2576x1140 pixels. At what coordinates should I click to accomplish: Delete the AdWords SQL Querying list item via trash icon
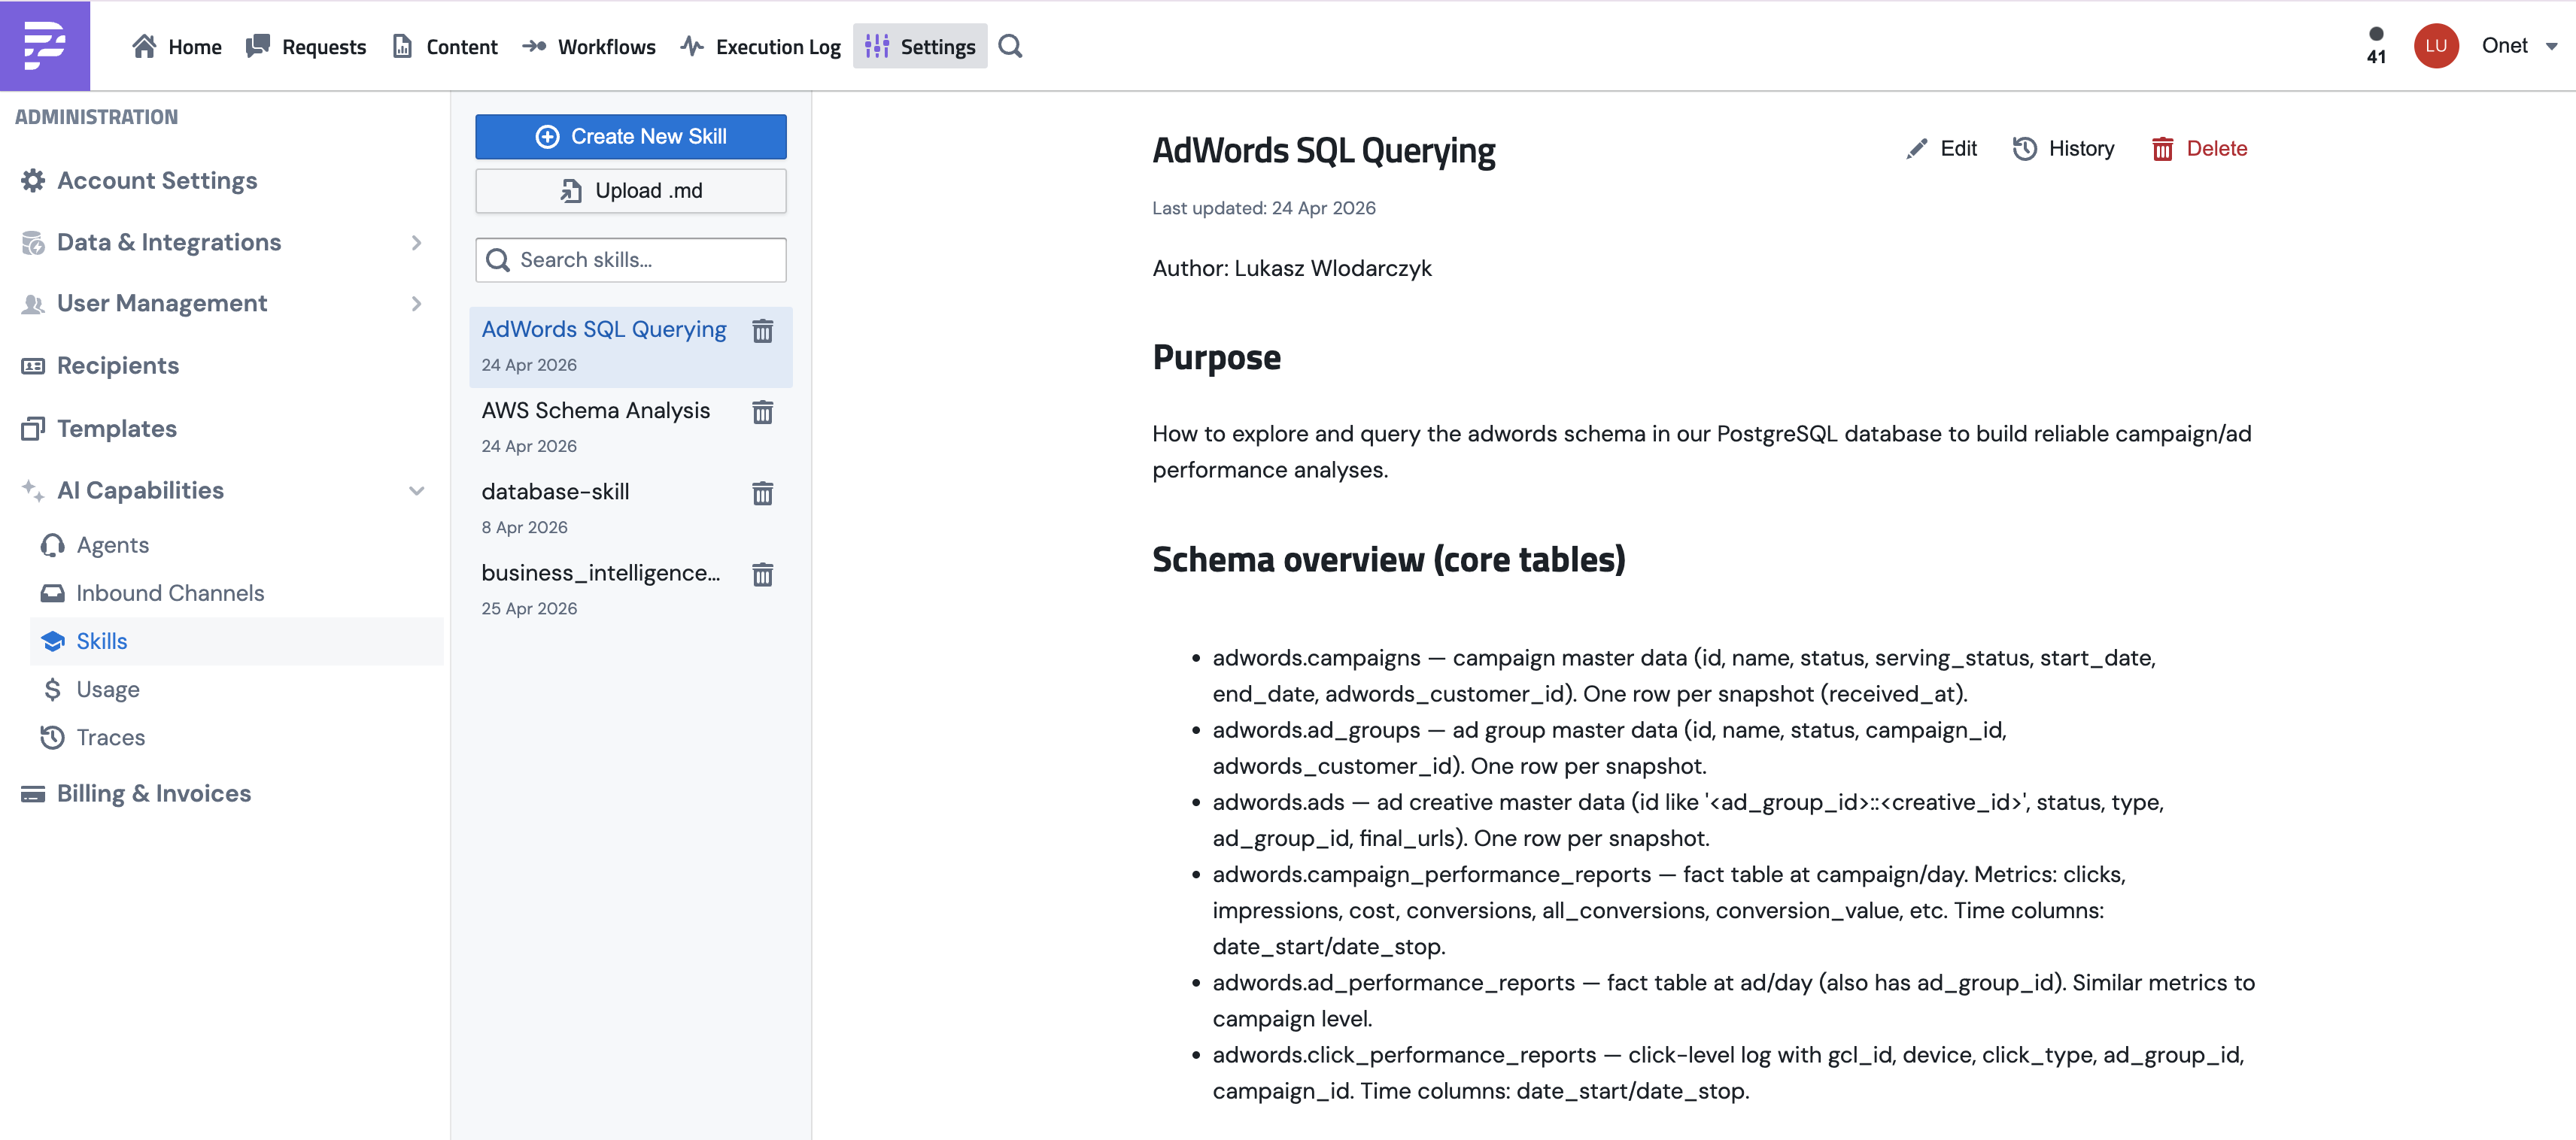762,331
